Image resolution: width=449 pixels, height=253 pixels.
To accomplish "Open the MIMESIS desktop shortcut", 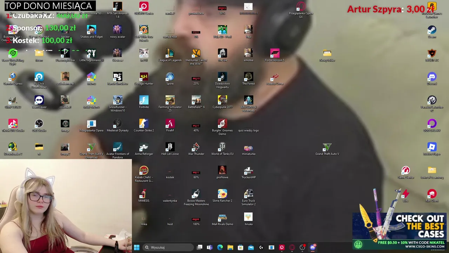I will click(144, 196).
